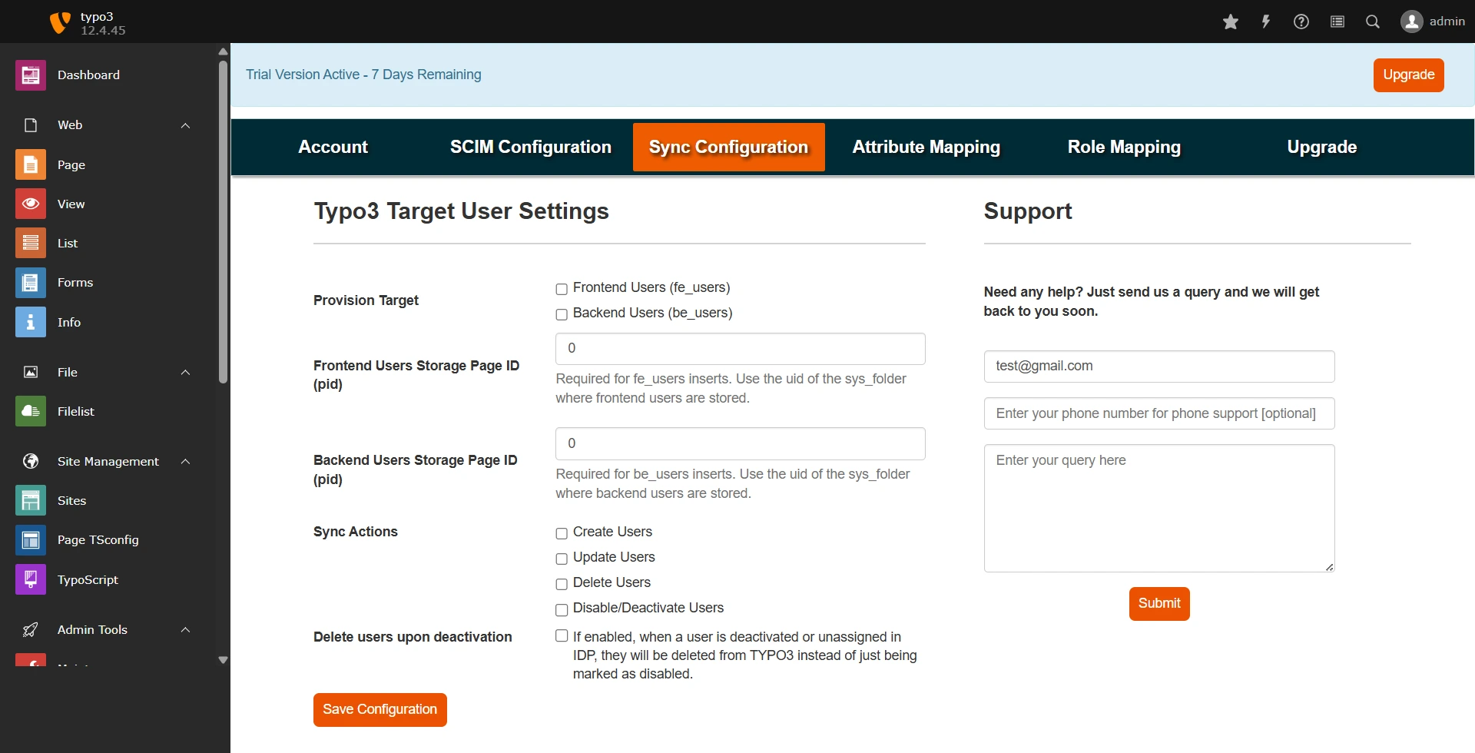Click the 'Typo3 Target User Settings' heading
1475x753 pixels.
tap(461, 211)
